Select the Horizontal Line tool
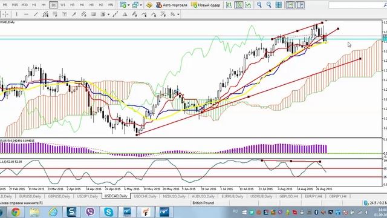This screenshot has width=387, height=218. coord(26,15)
